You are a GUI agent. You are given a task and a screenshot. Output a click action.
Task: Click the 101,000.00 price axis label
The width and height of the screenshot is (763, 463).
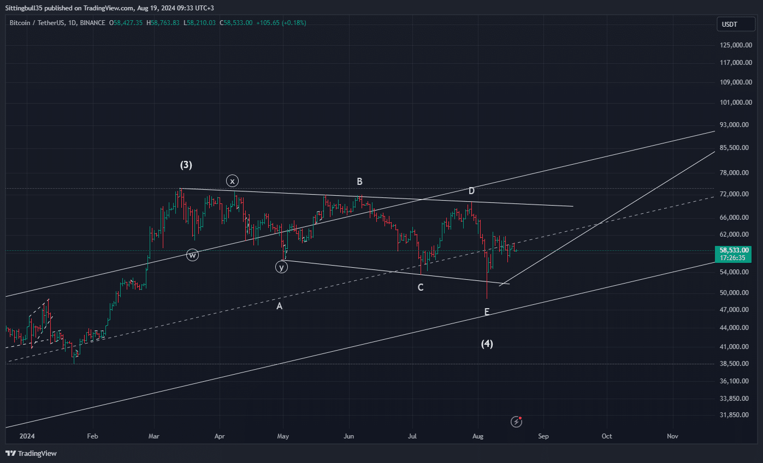click(x=735, y=103)
